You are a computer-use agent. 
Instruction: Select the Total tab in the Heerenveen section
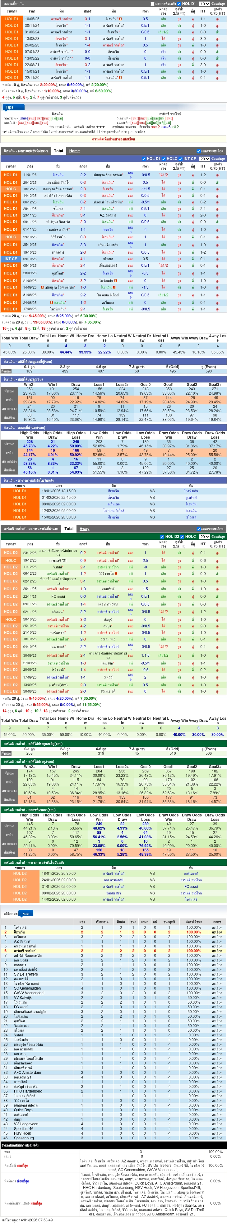(58, 151)
